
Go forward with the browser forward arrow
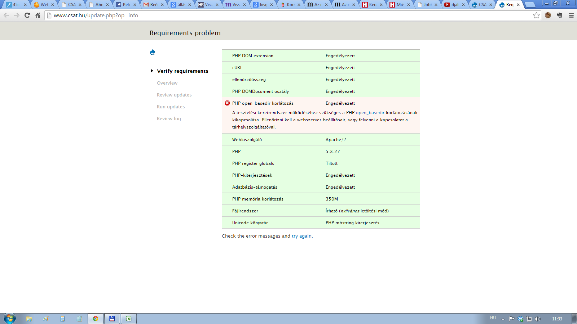(x=17, y=15)
